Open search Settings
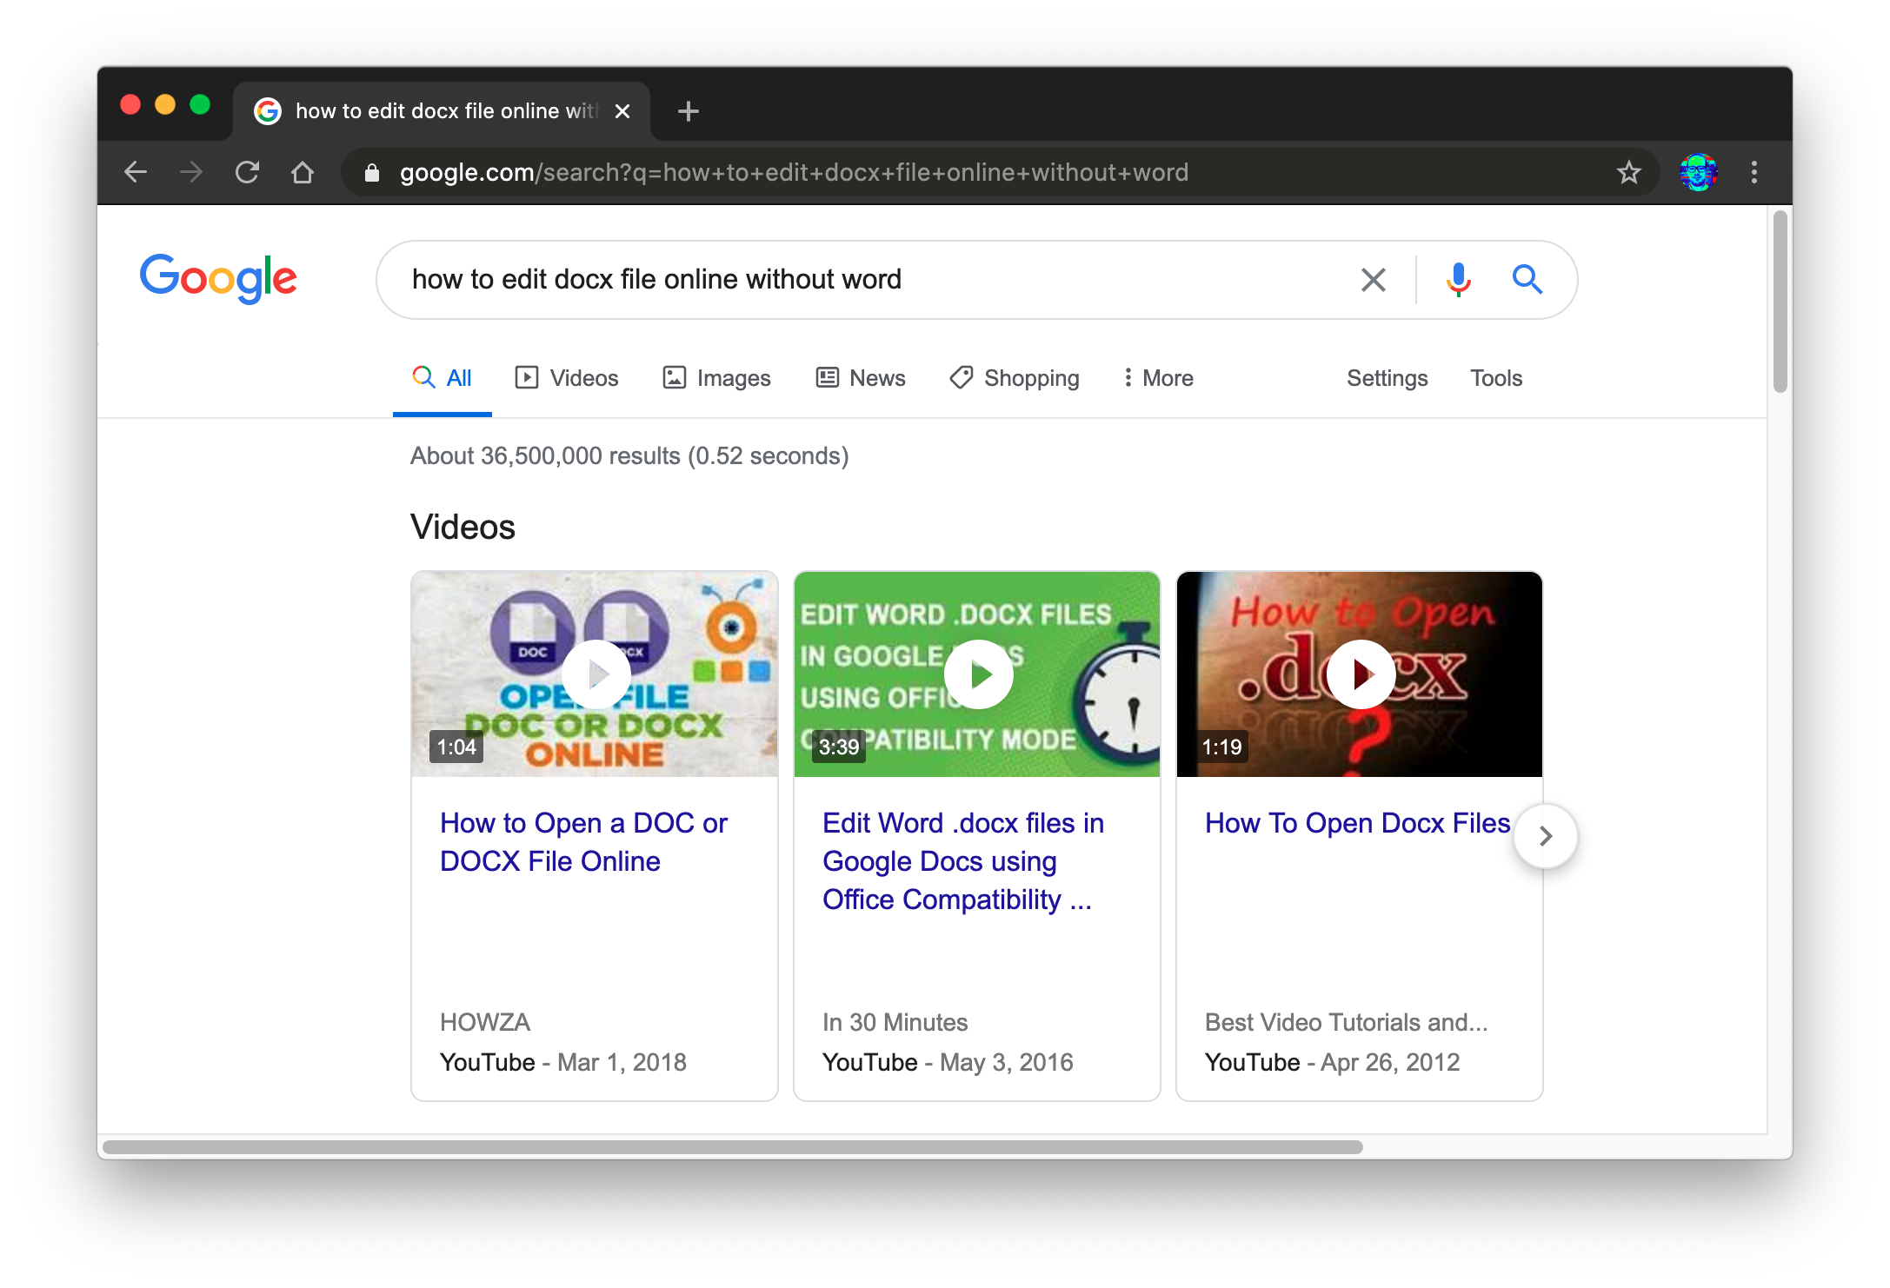This screenshot has width=1890, height=1288. pyautogui.click(x=1387, y=378)
